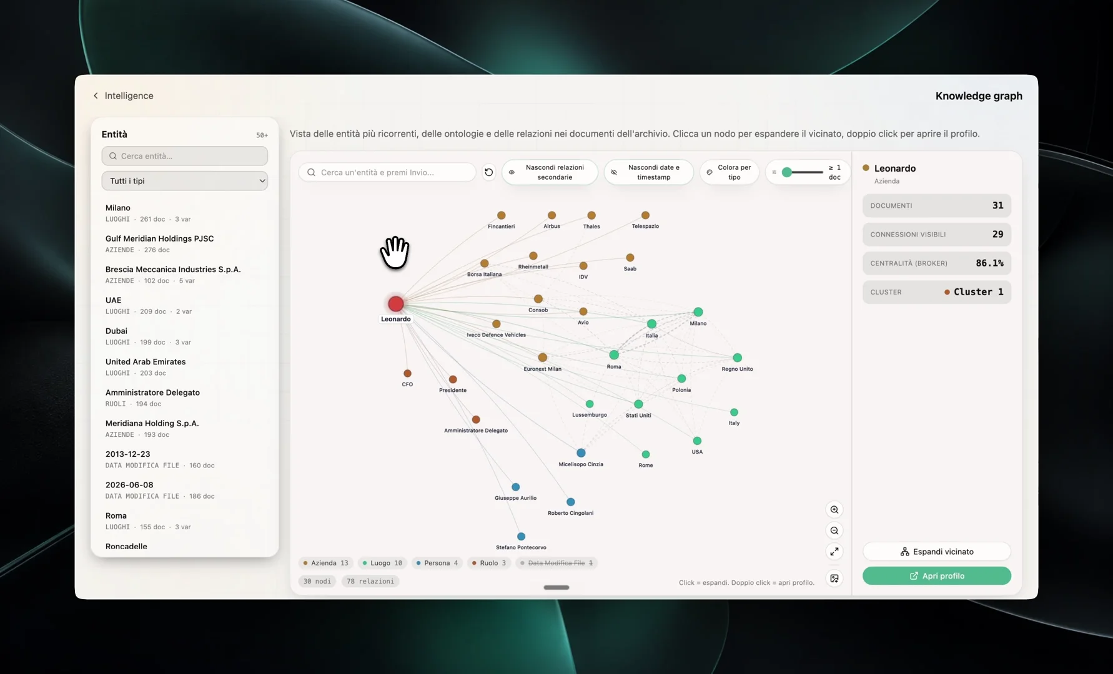The image size is (1113, 674).
Task: Zoom out of the knowledge graph
Action: 834,530
